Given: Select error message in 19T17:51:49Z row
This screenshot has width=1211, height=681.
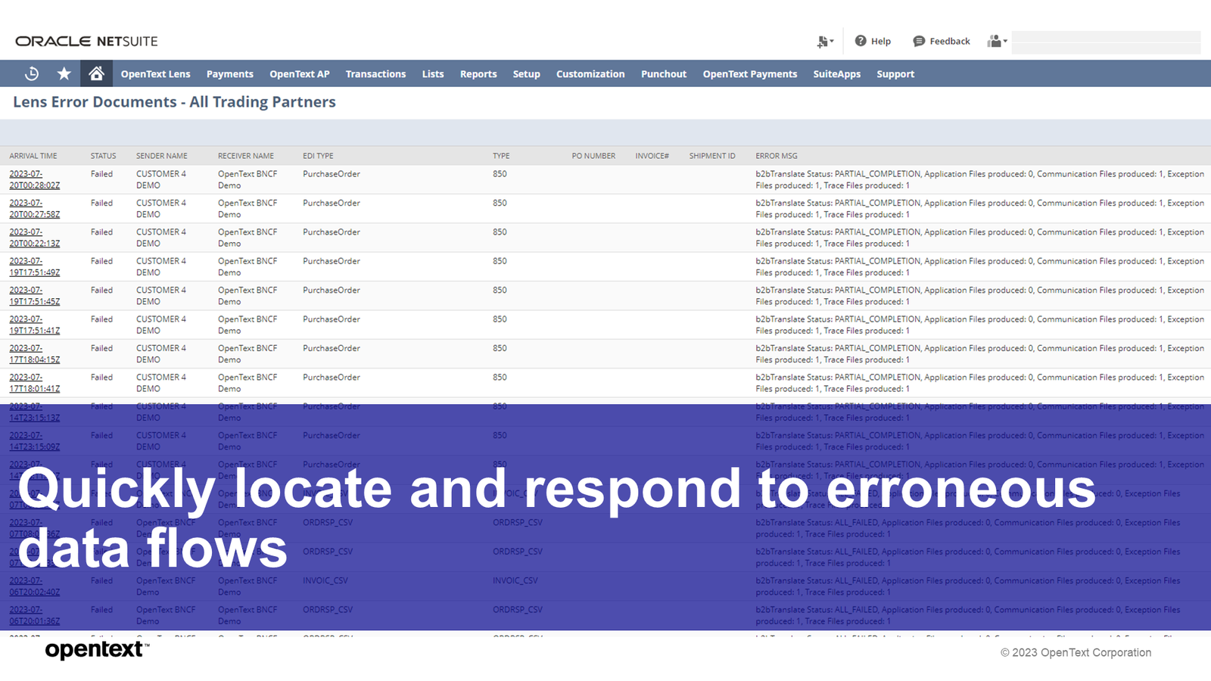Looking at the screenshot, I should 979,266.
